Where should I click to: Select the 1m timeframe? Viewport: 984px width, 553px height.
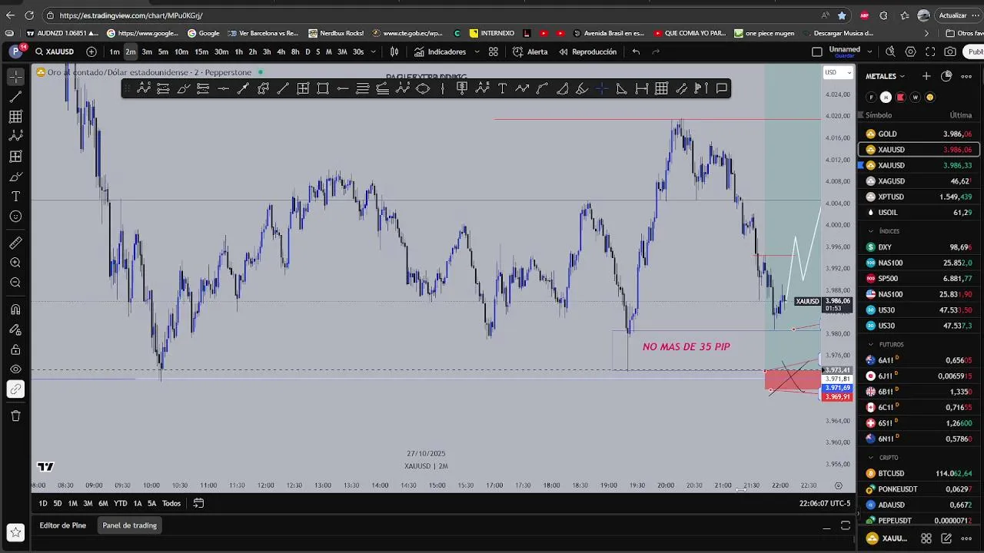tap(115, 51)
